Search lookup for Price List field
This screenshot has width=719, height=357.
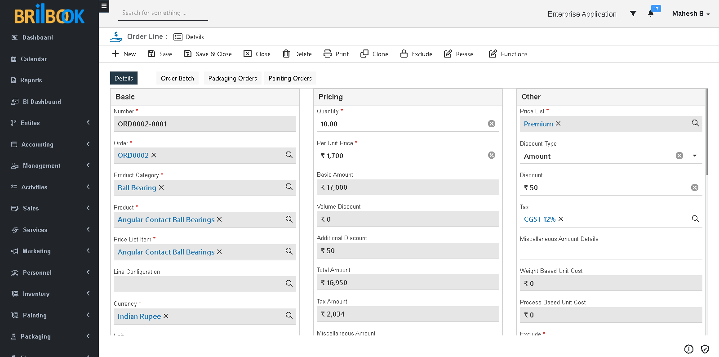(x=695, y=123)
